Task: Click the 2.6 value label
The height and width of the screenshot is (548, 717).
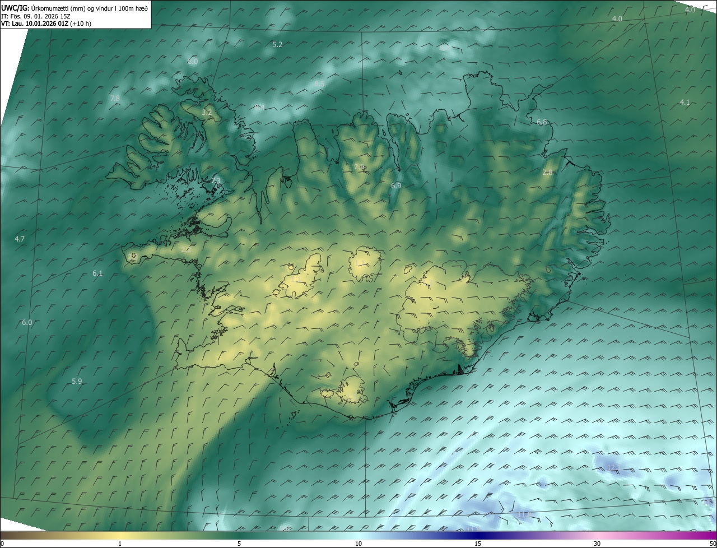Action: (x=360, y=166)
